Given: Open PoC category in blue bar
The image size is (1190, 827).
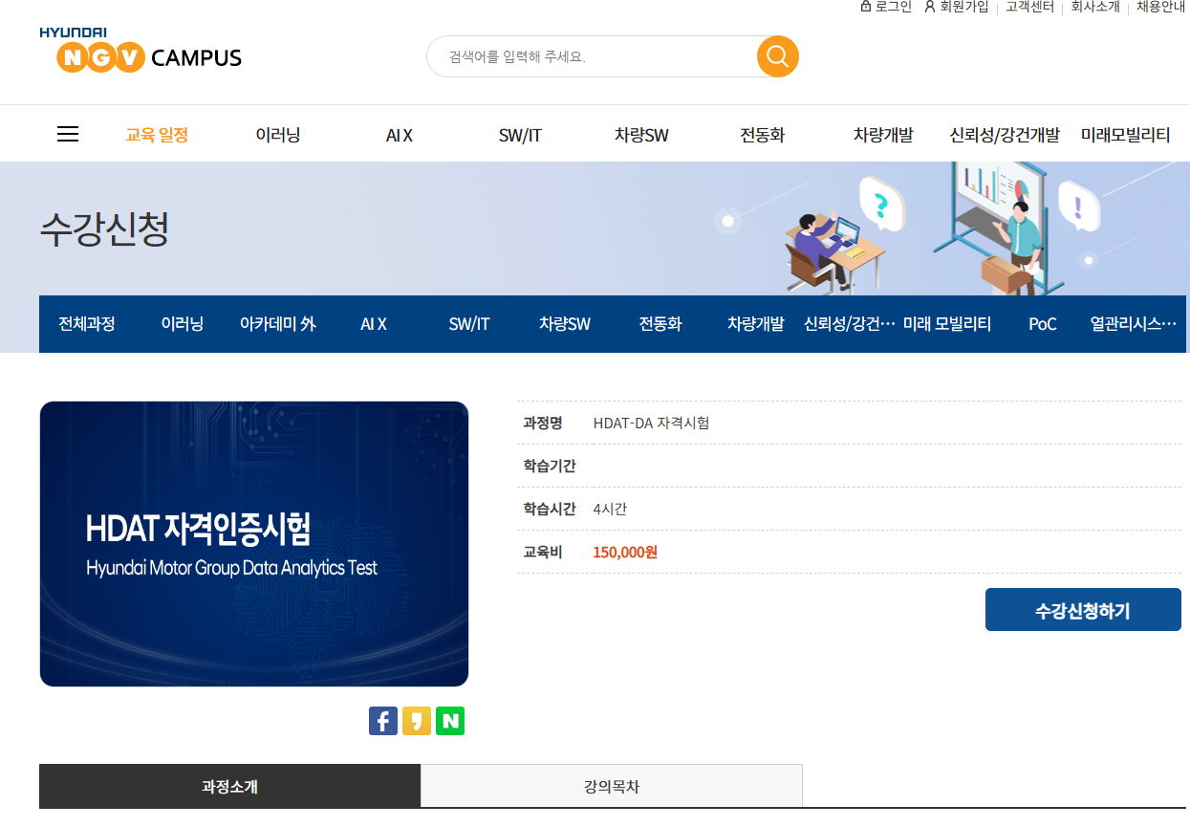Looking at the screenshot, I should (x=1043, y=324).
